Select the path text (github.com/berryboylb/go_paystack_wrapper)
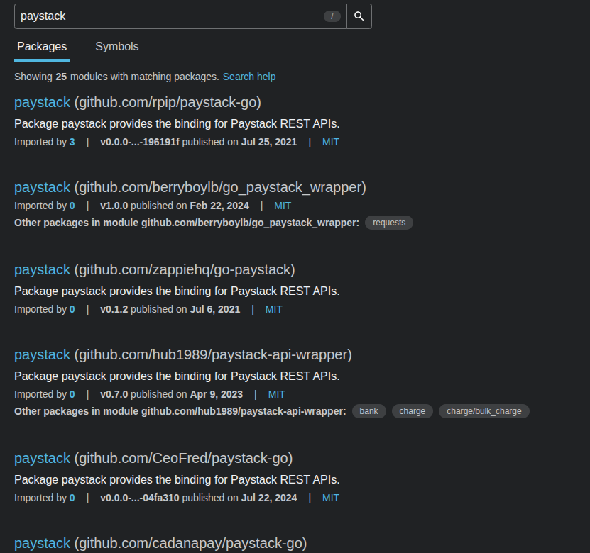Viewport: 590px width, 553px height. (x=220, y=187)
